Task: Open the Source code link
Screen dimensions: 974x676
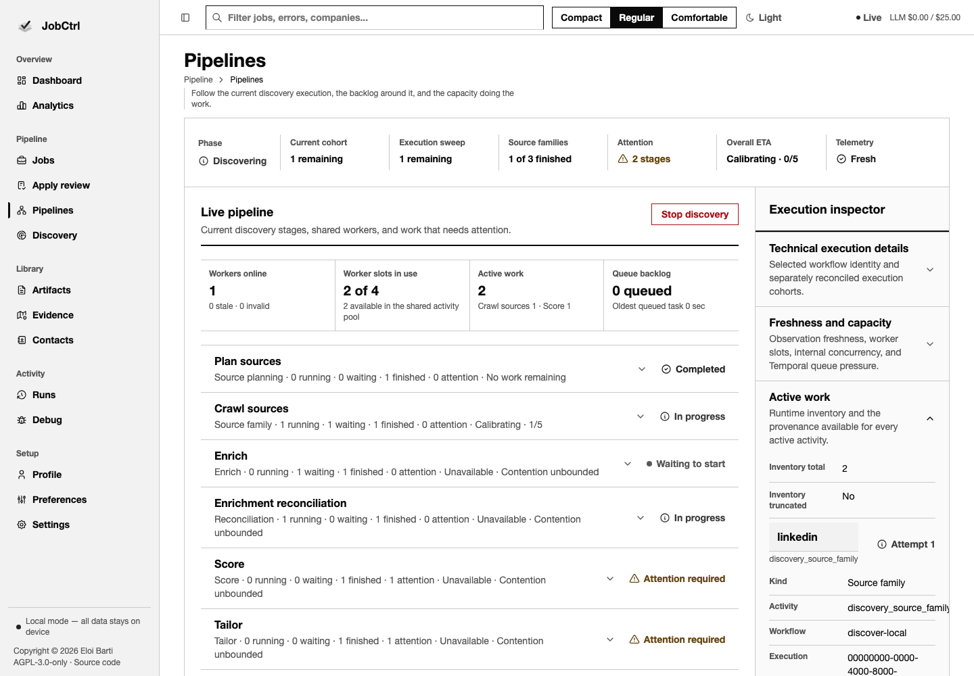Action: (x=97, y=662)
